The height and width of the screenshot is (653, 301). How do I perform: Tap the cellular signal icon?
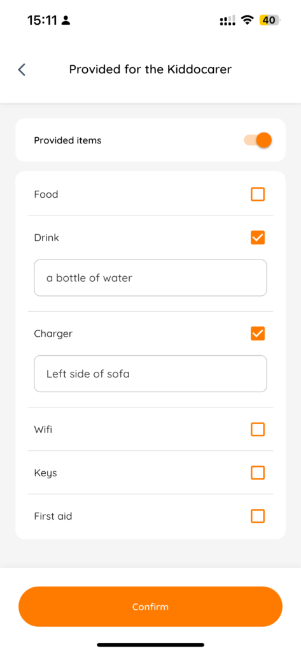227,20
